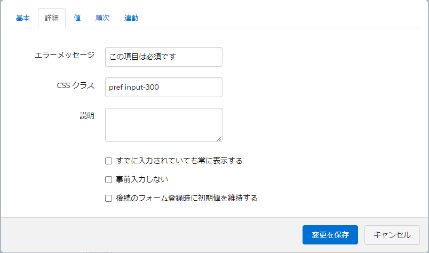Viewport: 429px width, 253px height.
Task: Click the 変更を保存 button
Action: [x=330, y=235]
